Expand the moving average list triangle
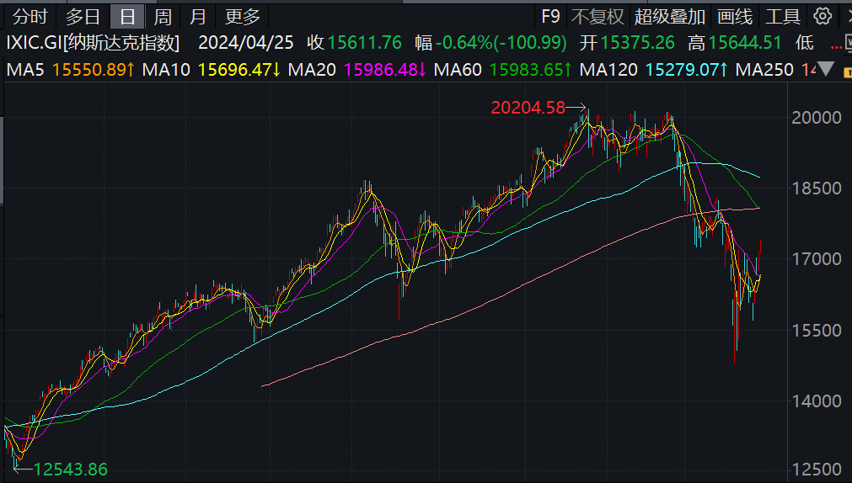Screen dimensions: 852x483 (827, 68)
